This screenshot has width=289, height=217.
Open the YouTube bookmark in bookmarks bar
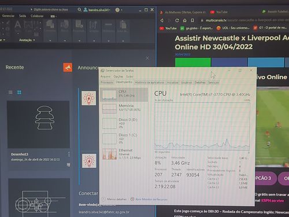(x=168, y=28)
